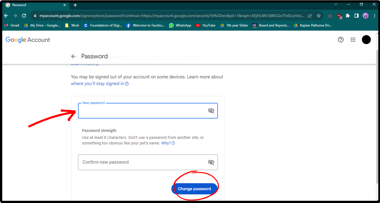Viewport: 380px width, 203px height.
Task: Open the tab search dropdown chevron
Action: point(336,4)
